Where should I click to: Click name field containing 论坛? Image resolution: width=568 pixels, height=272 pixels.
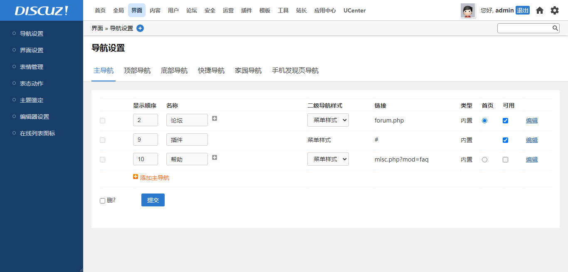(x=187, y=120)
